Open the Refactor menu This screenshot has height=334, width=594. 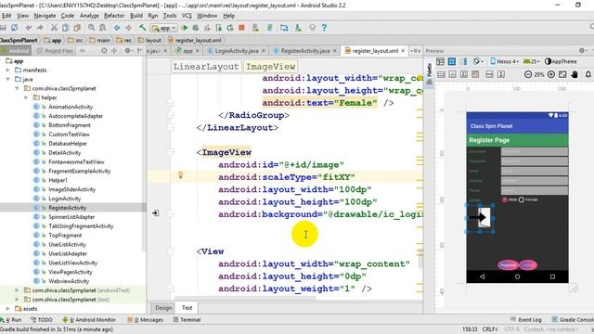coord(114,16)
